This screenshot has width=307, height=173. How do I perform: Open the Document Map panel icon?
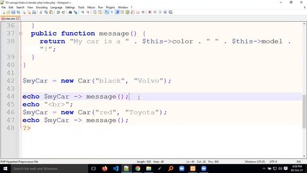[128, 12]
